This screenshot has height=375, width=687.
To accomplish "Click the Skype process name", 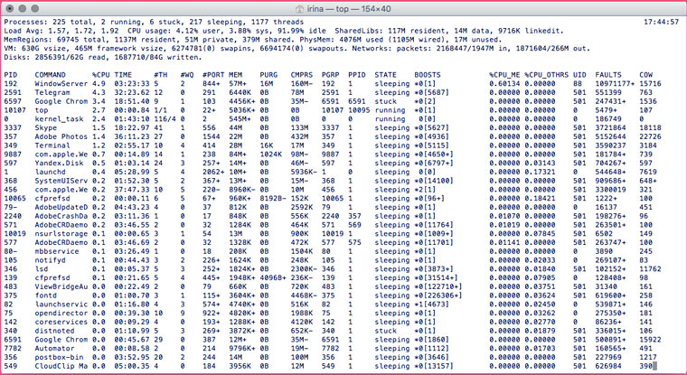I will pyautogui.click(x=46, y=128).
